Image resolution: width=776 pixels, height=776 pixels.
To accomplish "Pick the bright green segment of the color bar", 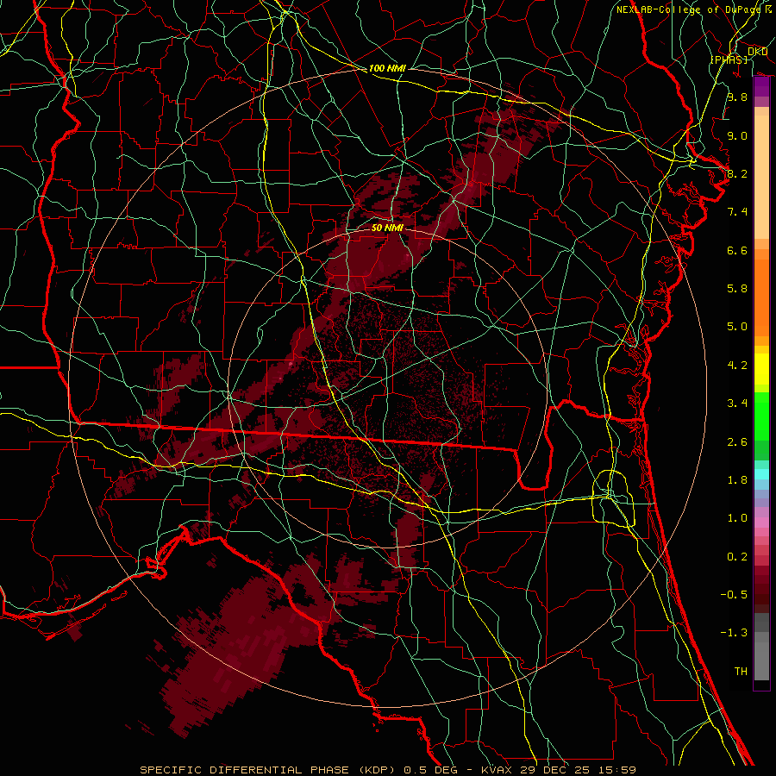I will click(x=761, y=416).
